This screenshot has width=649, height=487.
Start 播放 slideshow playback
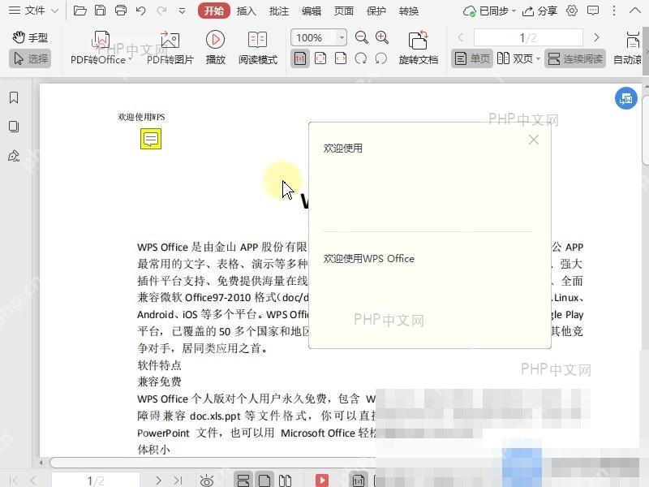tap(216, 48)
